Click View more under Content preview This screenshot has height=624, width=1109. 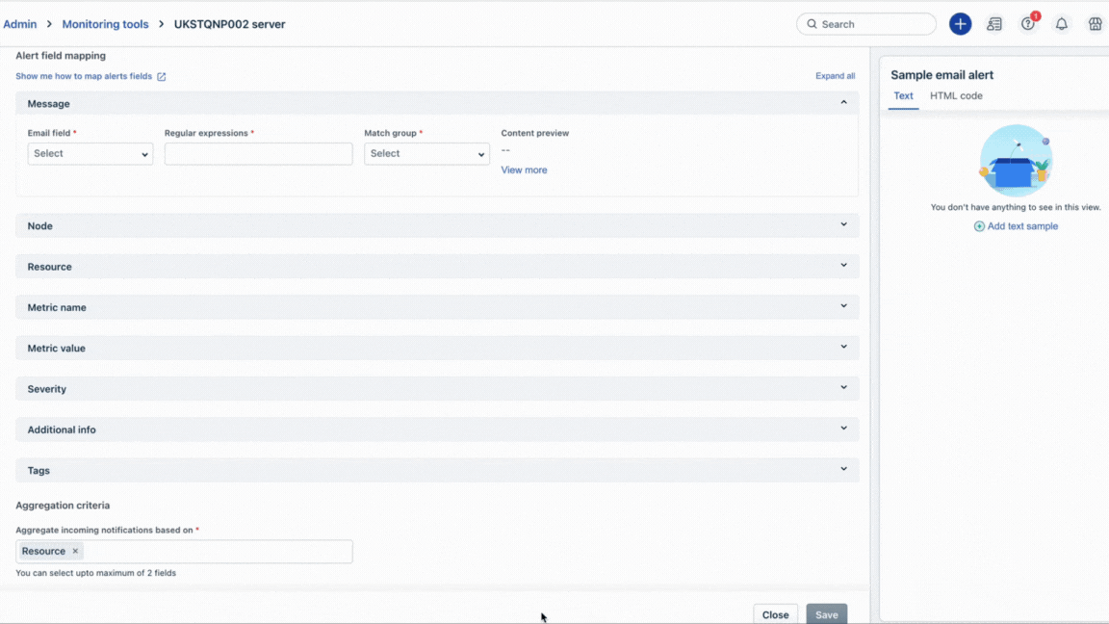[x=524, y=169]
